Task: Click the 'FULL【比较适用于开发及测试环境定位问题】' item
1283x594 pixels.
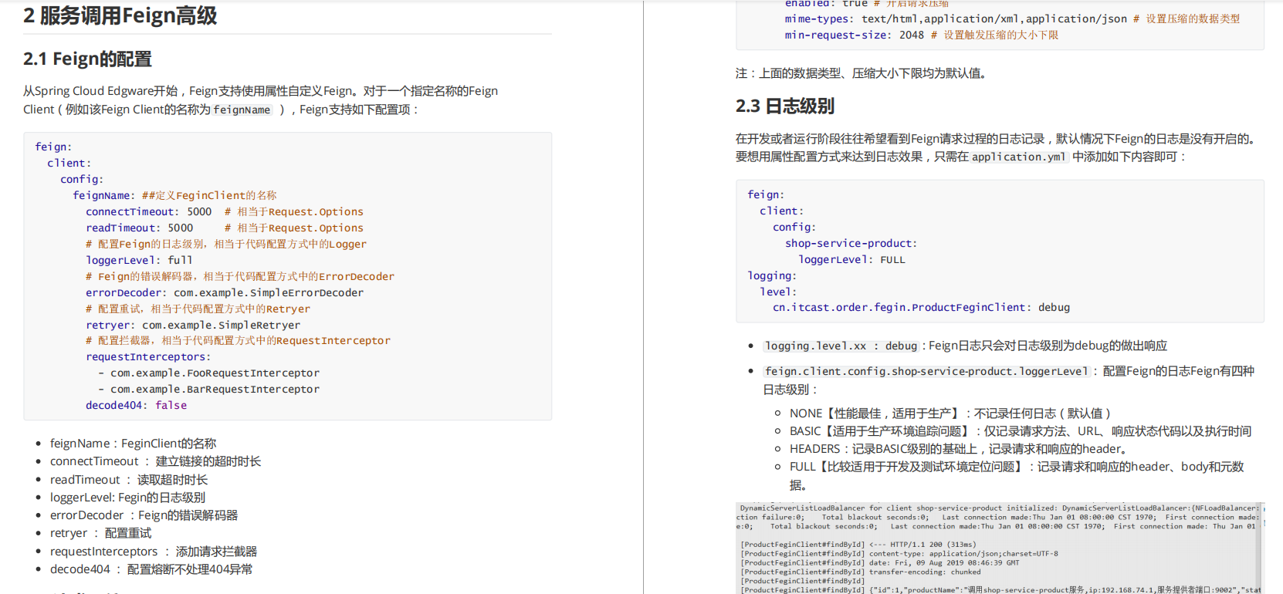Action: click(1017, 476)
